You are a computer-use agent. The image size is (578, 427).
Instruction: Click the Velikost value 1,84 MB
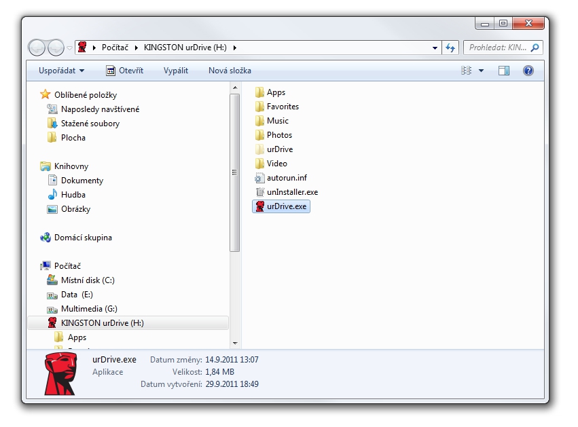[219, 372]
